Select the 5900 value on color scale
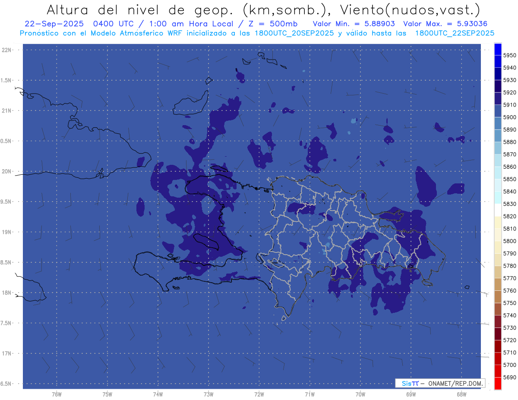This screenshot has height=400, width=518. pos(509,117)
